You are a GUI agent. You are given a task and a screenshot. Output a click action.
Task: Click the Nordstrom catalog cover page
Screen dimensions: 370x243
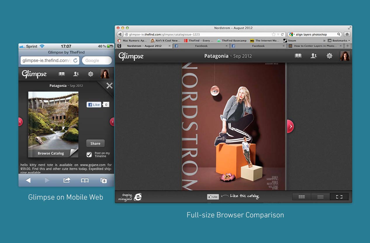point(233,126)
